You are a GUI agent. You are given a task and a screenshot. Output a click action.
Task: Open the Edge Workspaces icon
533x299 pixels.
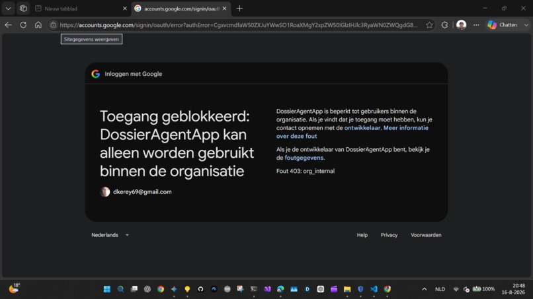click(x=23, y=9)
